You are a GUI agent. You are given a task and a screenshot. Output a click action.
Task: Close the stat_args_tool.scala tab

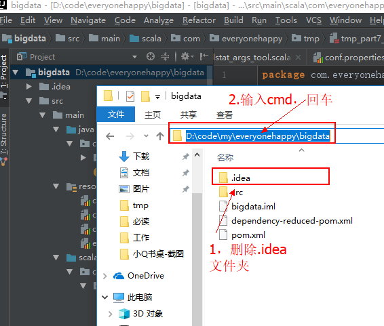tap(298, 58)
